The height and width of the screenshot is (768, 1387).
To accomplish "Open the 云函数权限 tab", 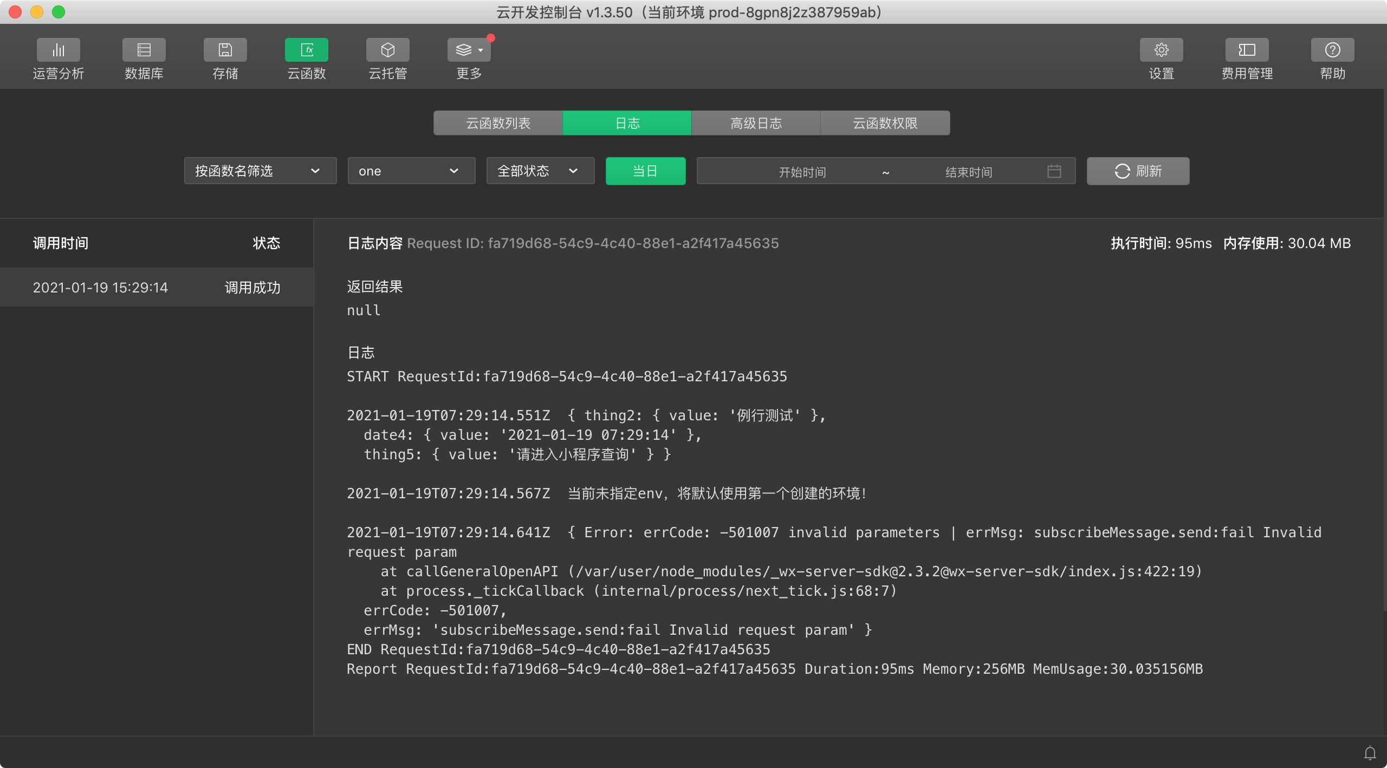I will (885, 123).
